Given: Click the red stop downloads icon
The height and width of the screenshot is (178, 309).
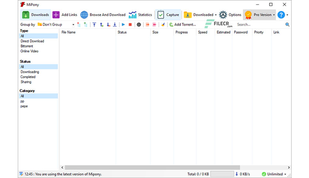Looking at the screenshot, I should tap(130, 25).
